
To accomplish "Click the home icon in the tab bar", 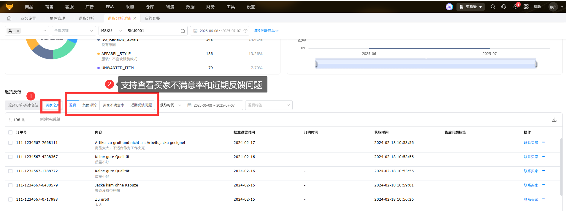I will point(9,18).
